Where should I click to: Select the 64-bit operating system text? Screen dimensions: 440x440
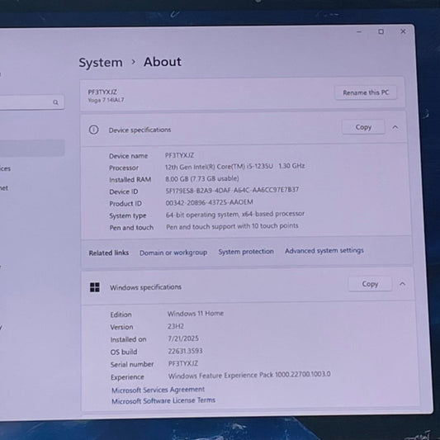click(x=235, y=215)
